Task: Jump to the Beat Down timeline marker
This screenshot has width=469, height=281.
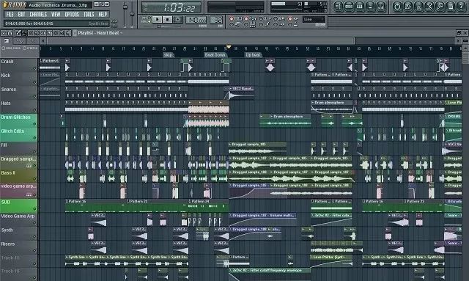Action: coord(215,55)
